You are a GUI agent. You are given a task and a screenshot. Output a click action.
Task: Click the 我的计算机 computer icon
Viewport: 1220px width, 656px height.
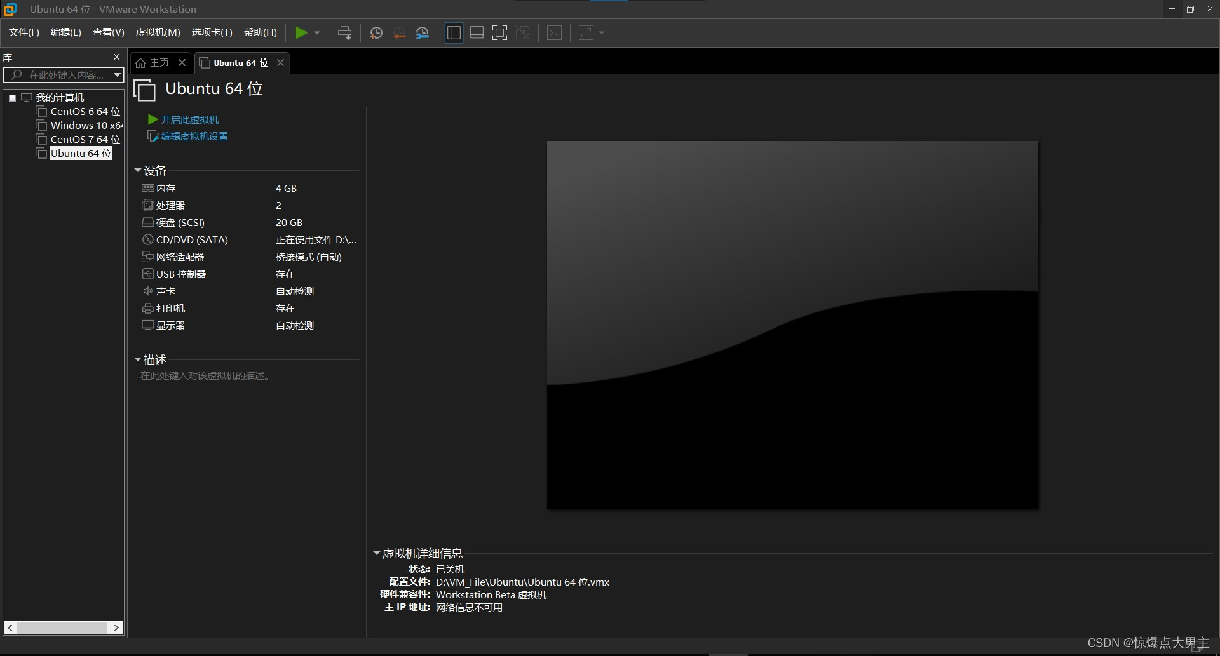pyautogui.click(x=27, y=97)
